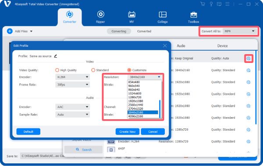Open the video Encoder H.264 dropdown
The image size is (263, 166).
(x=72, y=77)
